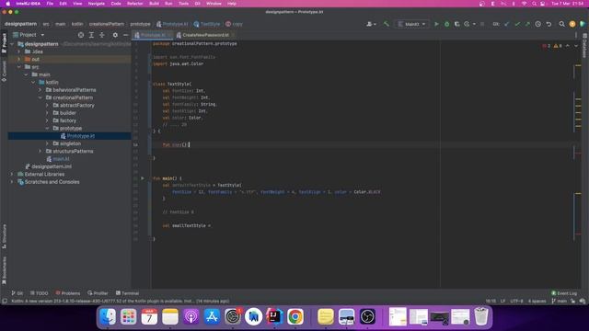This screenshot has height=331, width=589.
Task: Git commit checkmark icon in toolbar
Action: pyautogui.click(x=517, y=24)
